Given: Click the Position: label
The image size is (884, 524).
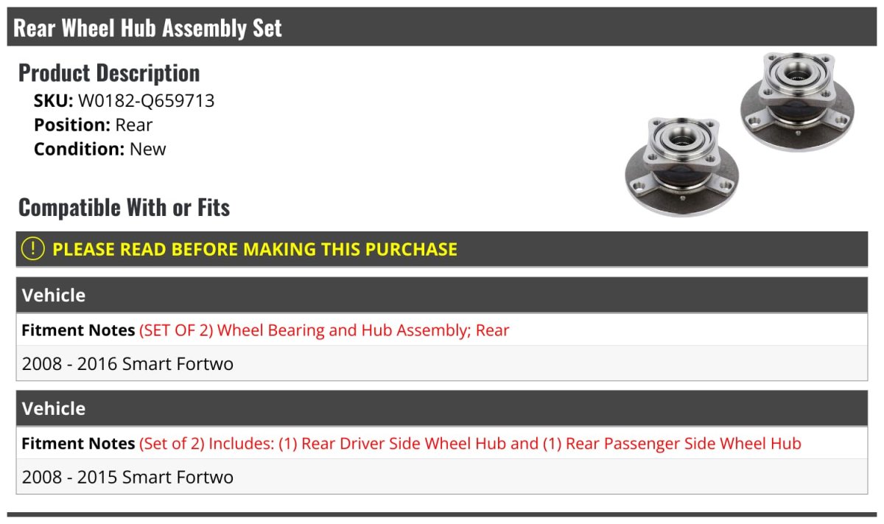Looking at the screenshot, I should (71, 125).
